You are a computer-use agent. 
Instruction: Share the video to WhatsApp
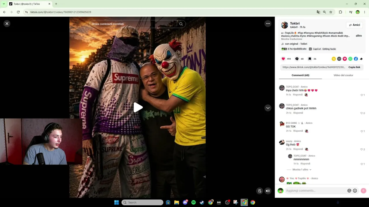pyautogui.click(x=350, y=59)
